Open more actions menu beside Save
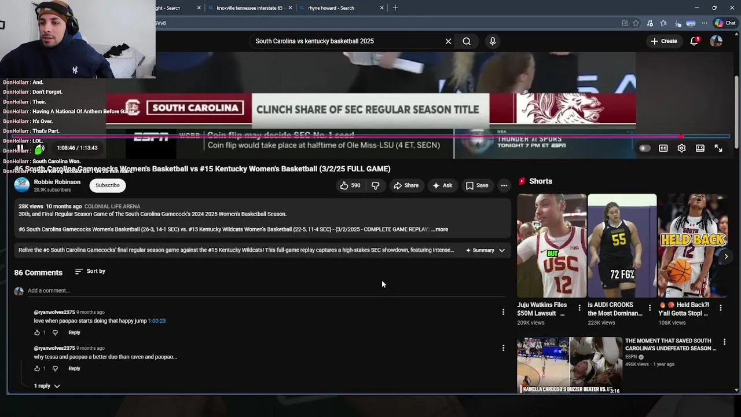Viewport: 741px width, 417px height. 504,185
